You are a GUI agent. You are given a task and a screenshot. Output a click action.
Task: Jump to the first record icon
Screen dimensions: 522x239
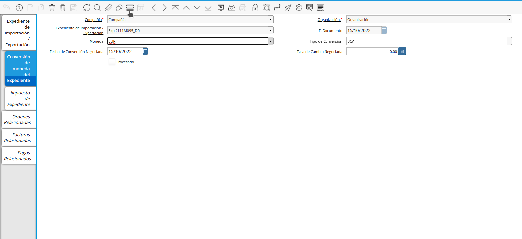[x=175, y=8]
